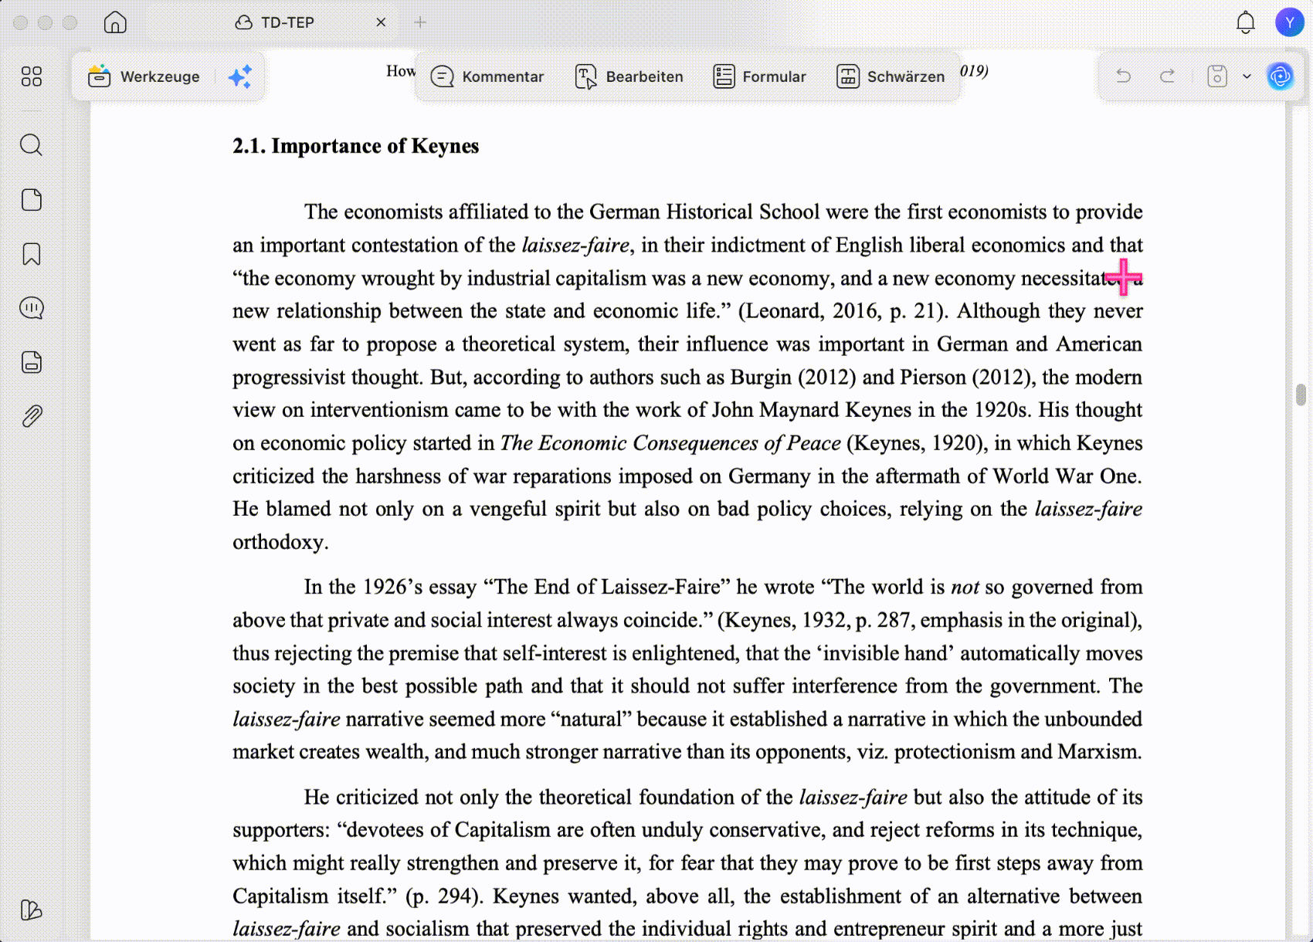Switch to Kommentar mode
This screenshot has width=1313, height=942.
click(x=487, y=76)
